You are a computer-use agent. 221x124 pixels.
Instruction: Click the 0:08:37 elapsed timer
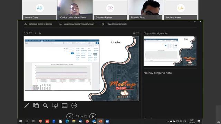click(28, 33)
